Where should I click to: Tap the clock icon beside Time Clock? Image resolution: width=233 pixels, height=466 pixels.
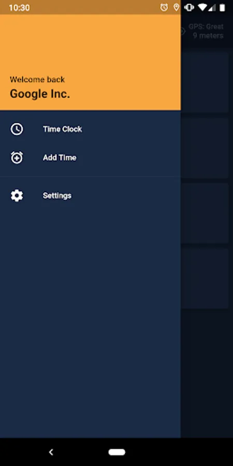[x=17, y=129]
